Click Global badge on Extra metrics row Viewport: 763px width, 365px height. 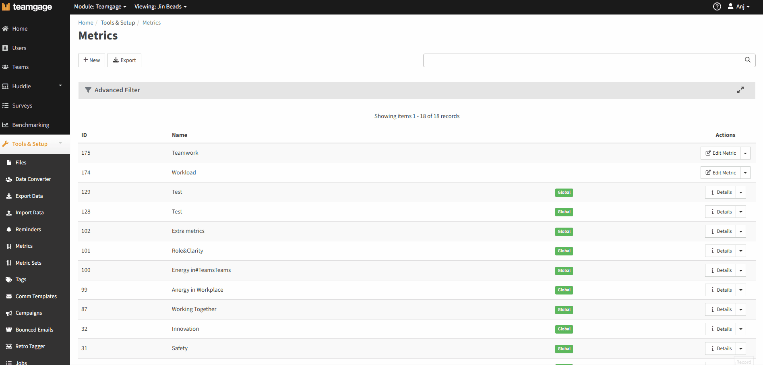(564, 231)
